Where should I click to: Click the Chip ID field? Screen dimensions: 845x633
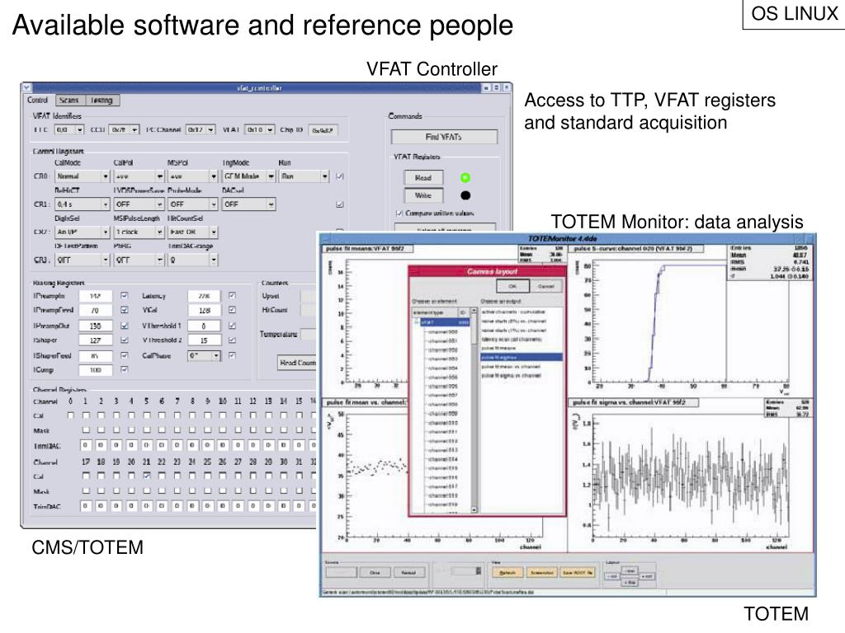click(x=323, y=129)
